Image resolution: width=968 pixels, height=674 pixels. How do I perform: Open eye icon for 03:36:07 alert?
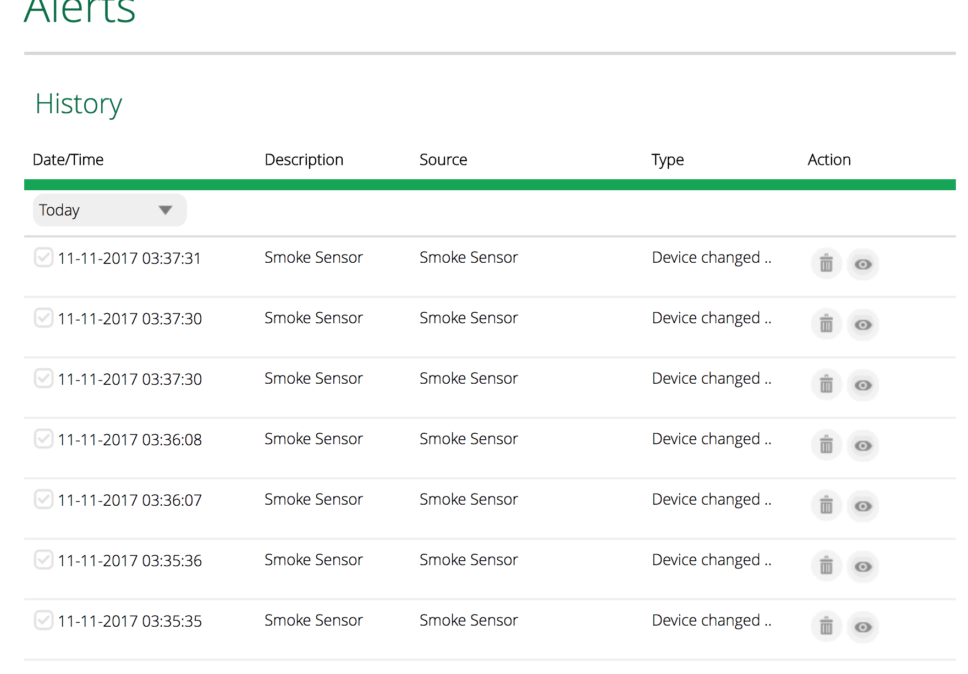[862, 506]
